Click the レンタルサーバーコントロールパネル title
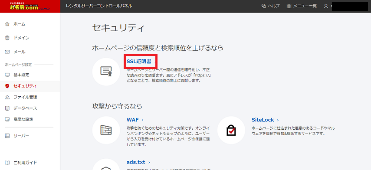This screenshot has height=170, width=371. click(x=99, y=6)
